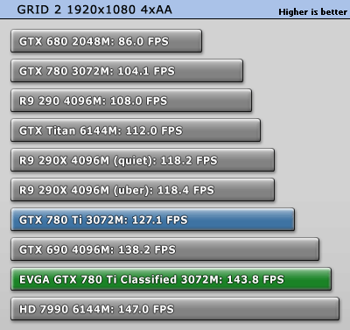The image size is (350, 330).
Task: Select the R9 290X (quiet) 118.2 FPS bar
Action: point(143,160)
